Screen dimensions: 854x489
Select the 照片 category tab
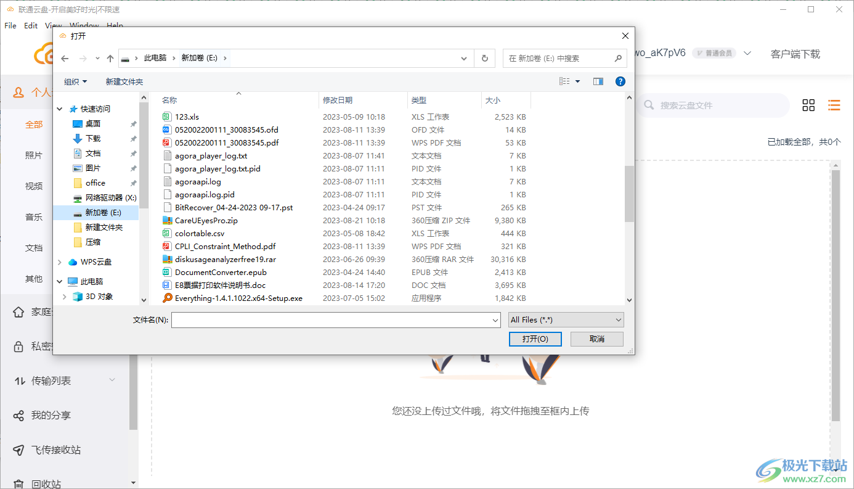click(x=34, y=155)
